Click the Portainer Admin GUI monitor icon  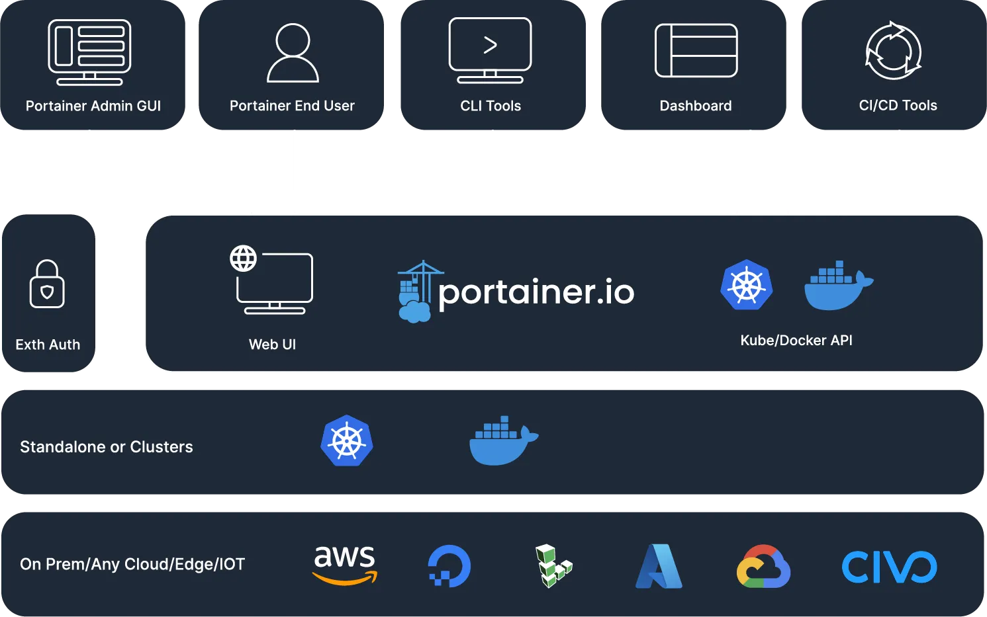point(89,53)
